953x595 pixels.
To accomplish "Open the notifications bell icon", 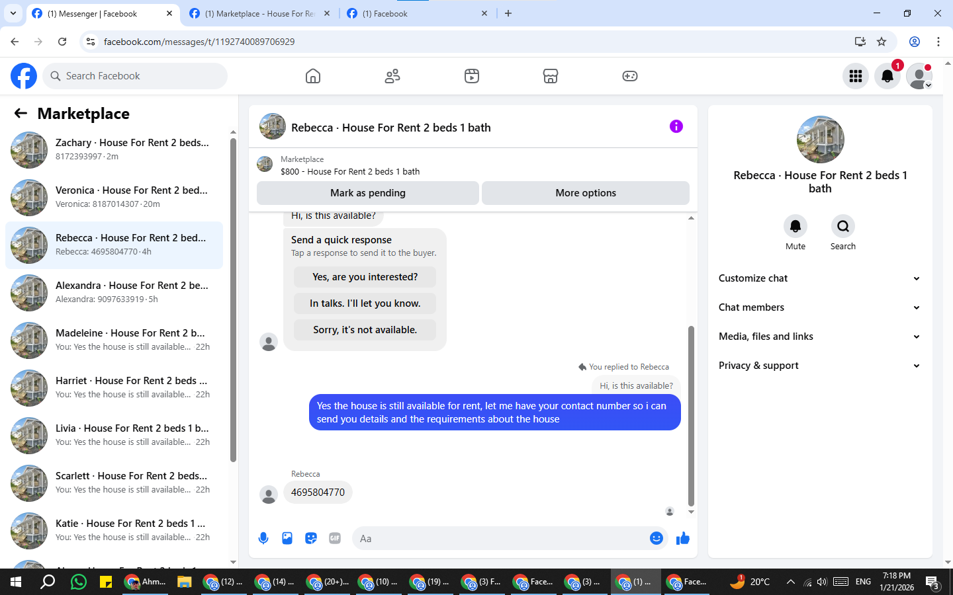I will tap(887, 76).
